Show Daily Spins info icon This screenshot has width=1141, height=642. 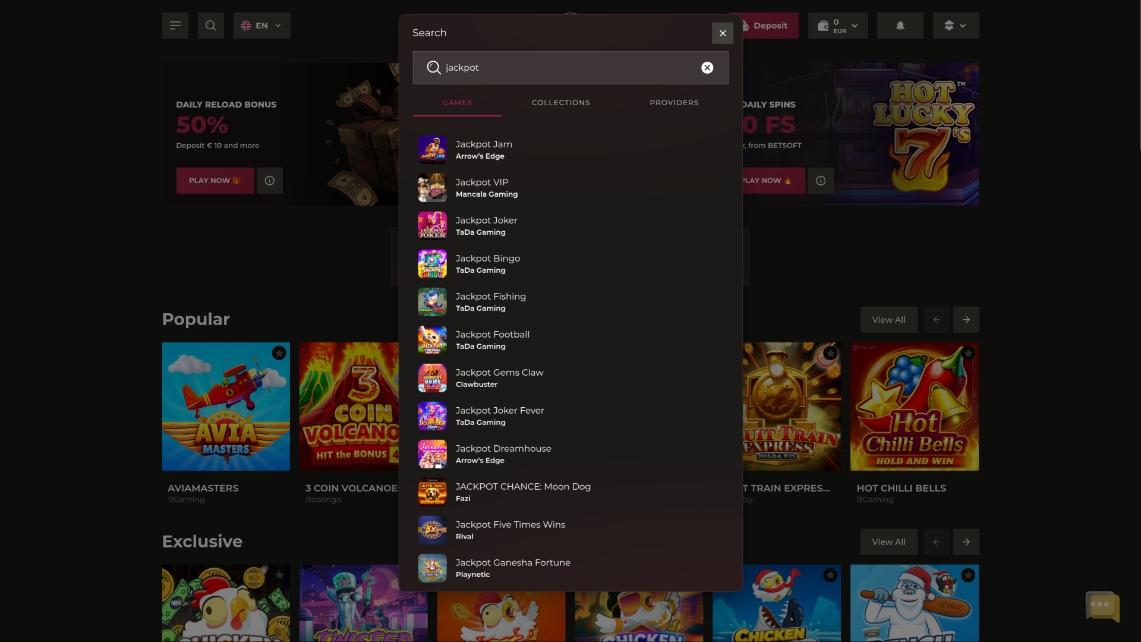click(x=821, y=181)
